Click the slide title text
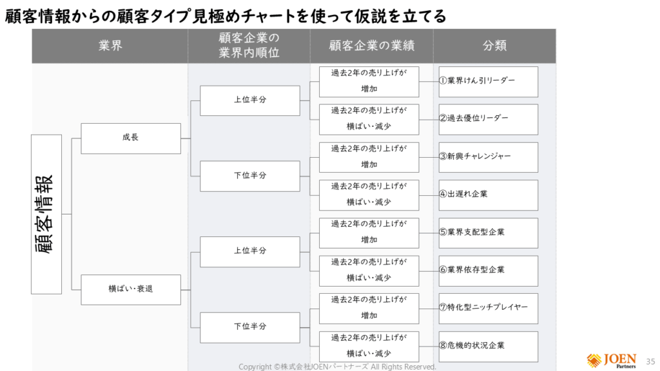The image size is (660, 371). 226,15
